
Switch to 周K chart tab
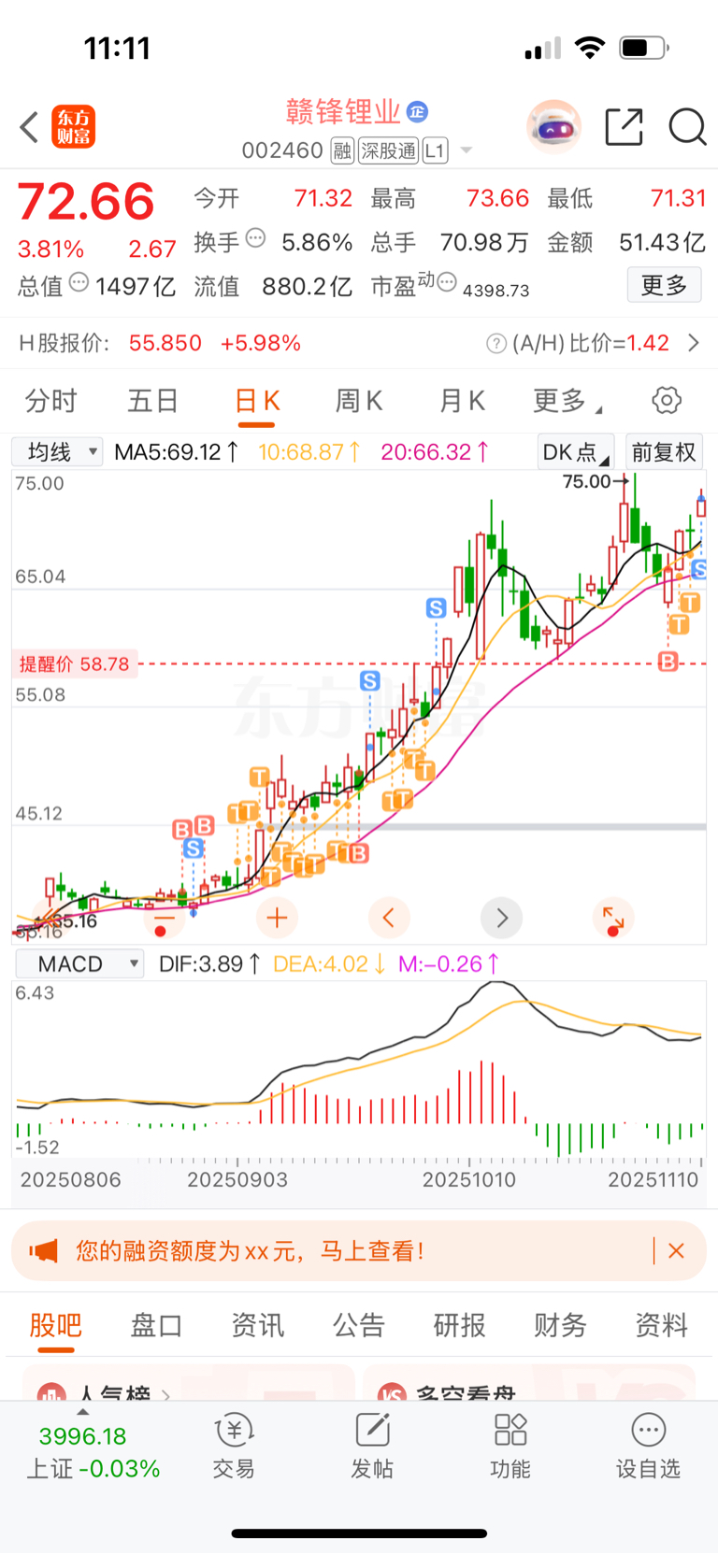(359, 402)
